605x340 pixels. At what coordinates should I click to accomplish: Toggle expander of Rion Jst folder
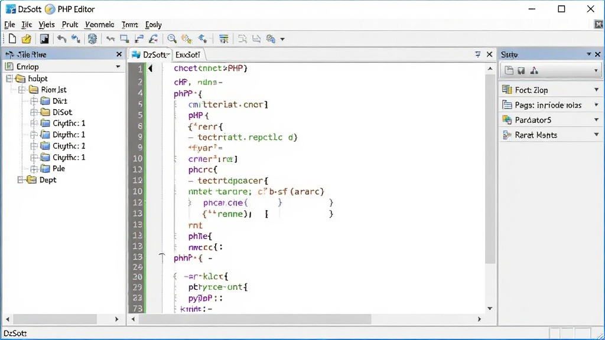[22, 90]
